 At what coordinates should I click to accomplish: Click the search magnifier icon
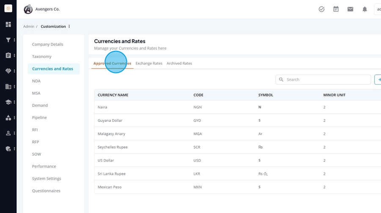(x=281, y=80)
